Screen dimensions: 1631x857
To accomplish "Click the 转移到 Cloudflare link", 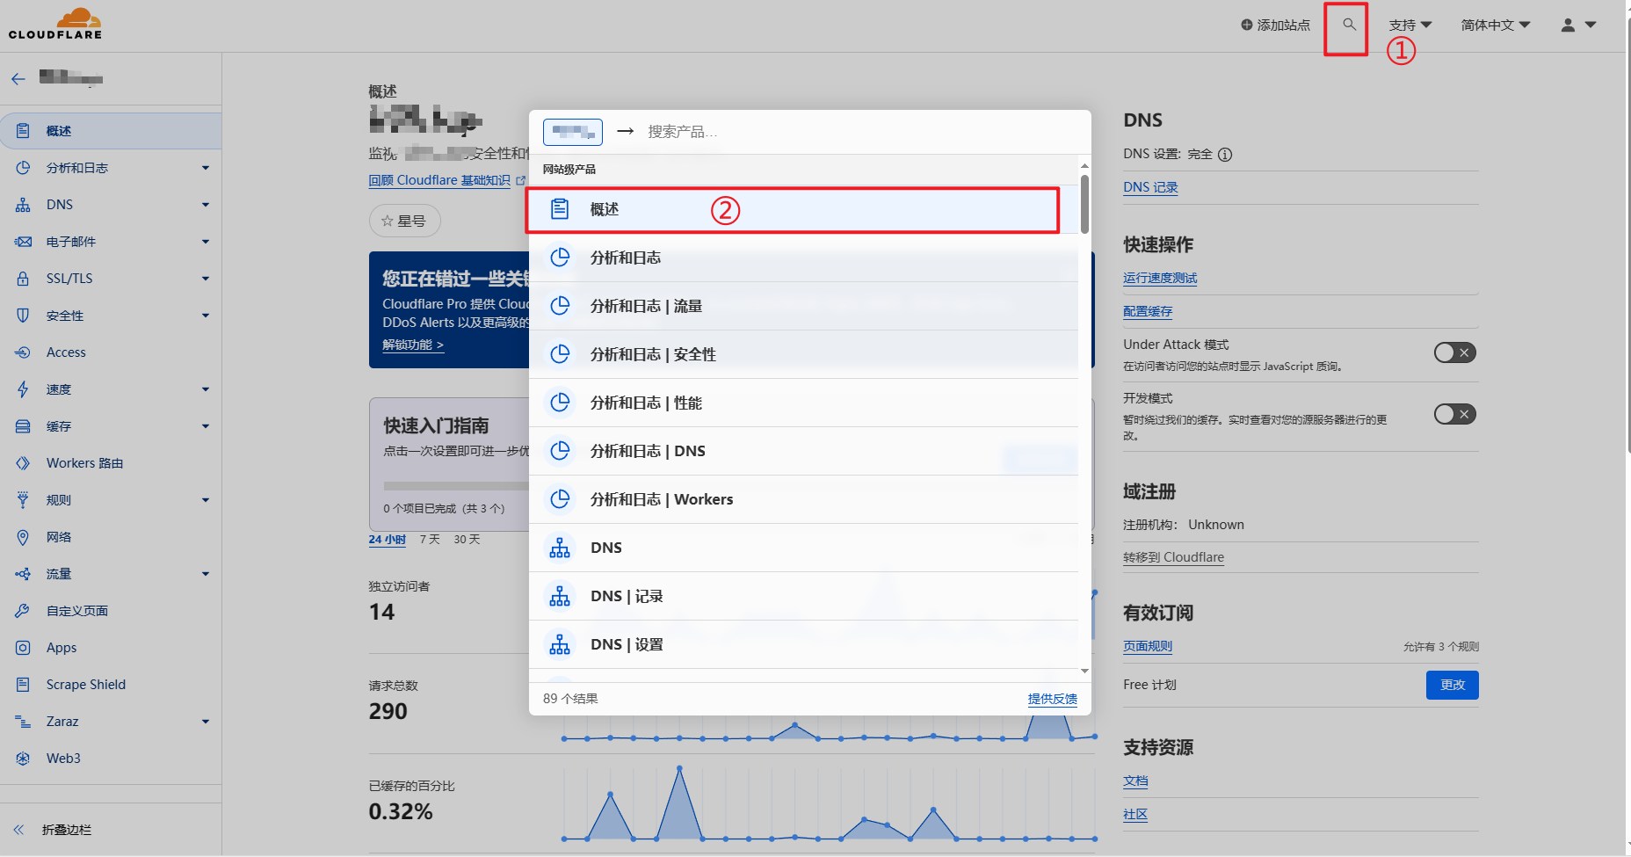I will point(1173,557).
